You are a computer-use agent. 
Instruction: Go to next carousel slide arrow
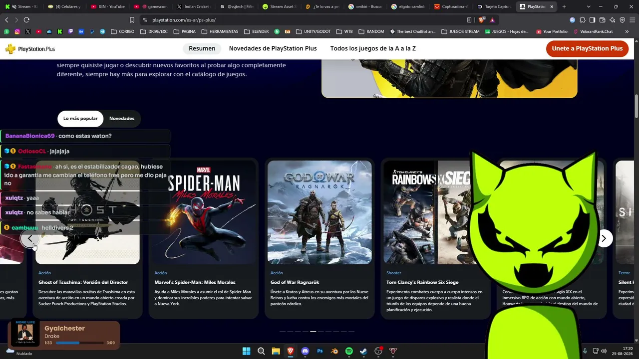pos(604,238)
